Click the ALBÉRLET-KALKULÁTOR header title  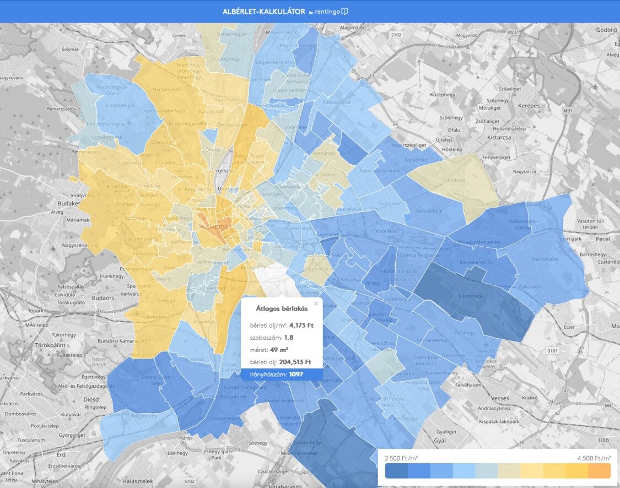pyautogui.click(x=263, y=12)
